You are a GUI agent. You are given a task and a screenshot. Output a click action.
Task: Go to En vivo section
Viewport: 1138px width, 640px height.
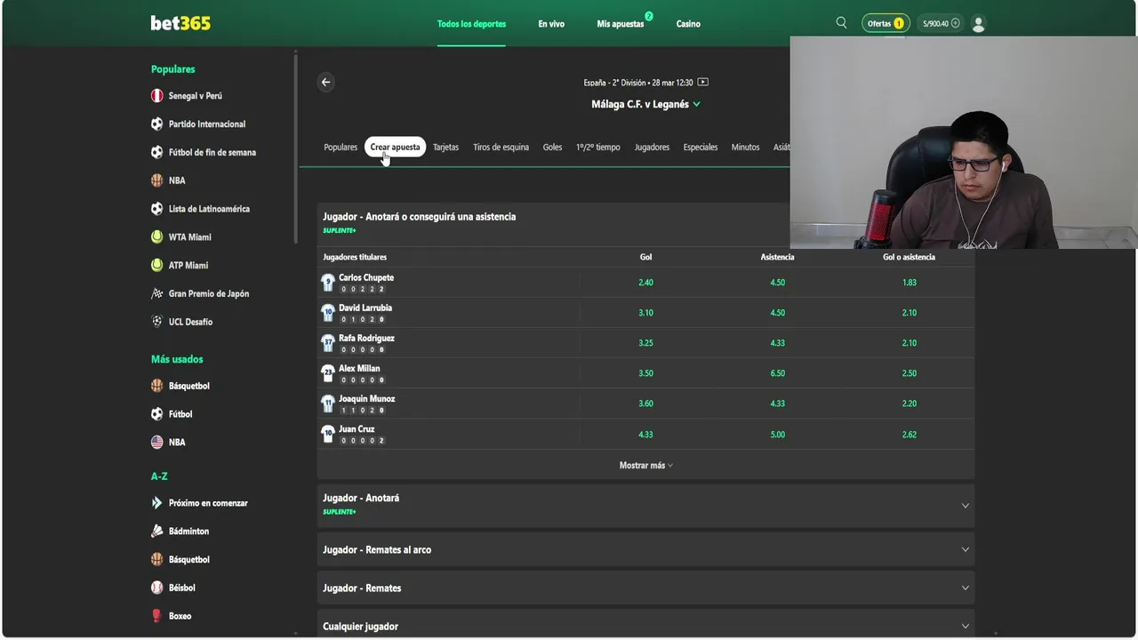tap(551, 24)
